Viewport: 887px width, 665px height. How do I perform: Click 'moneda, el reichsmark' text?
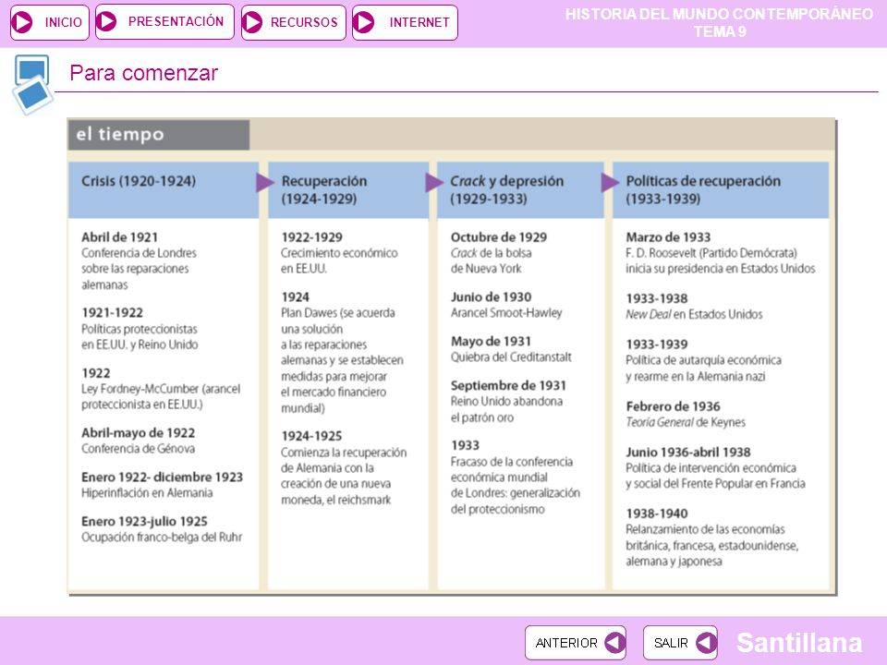coord(336,500)
